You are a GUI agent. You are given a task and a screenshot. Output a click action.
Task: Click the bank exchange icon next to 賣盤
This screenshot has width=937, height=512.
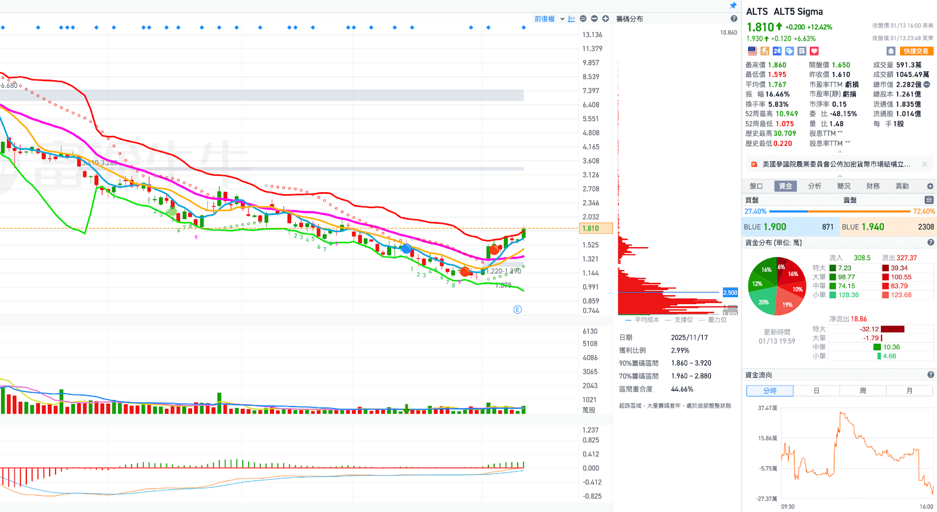tap(929, 200)
